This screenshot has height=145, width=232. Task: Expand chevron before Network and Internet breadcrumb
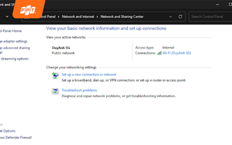[59, 17]
